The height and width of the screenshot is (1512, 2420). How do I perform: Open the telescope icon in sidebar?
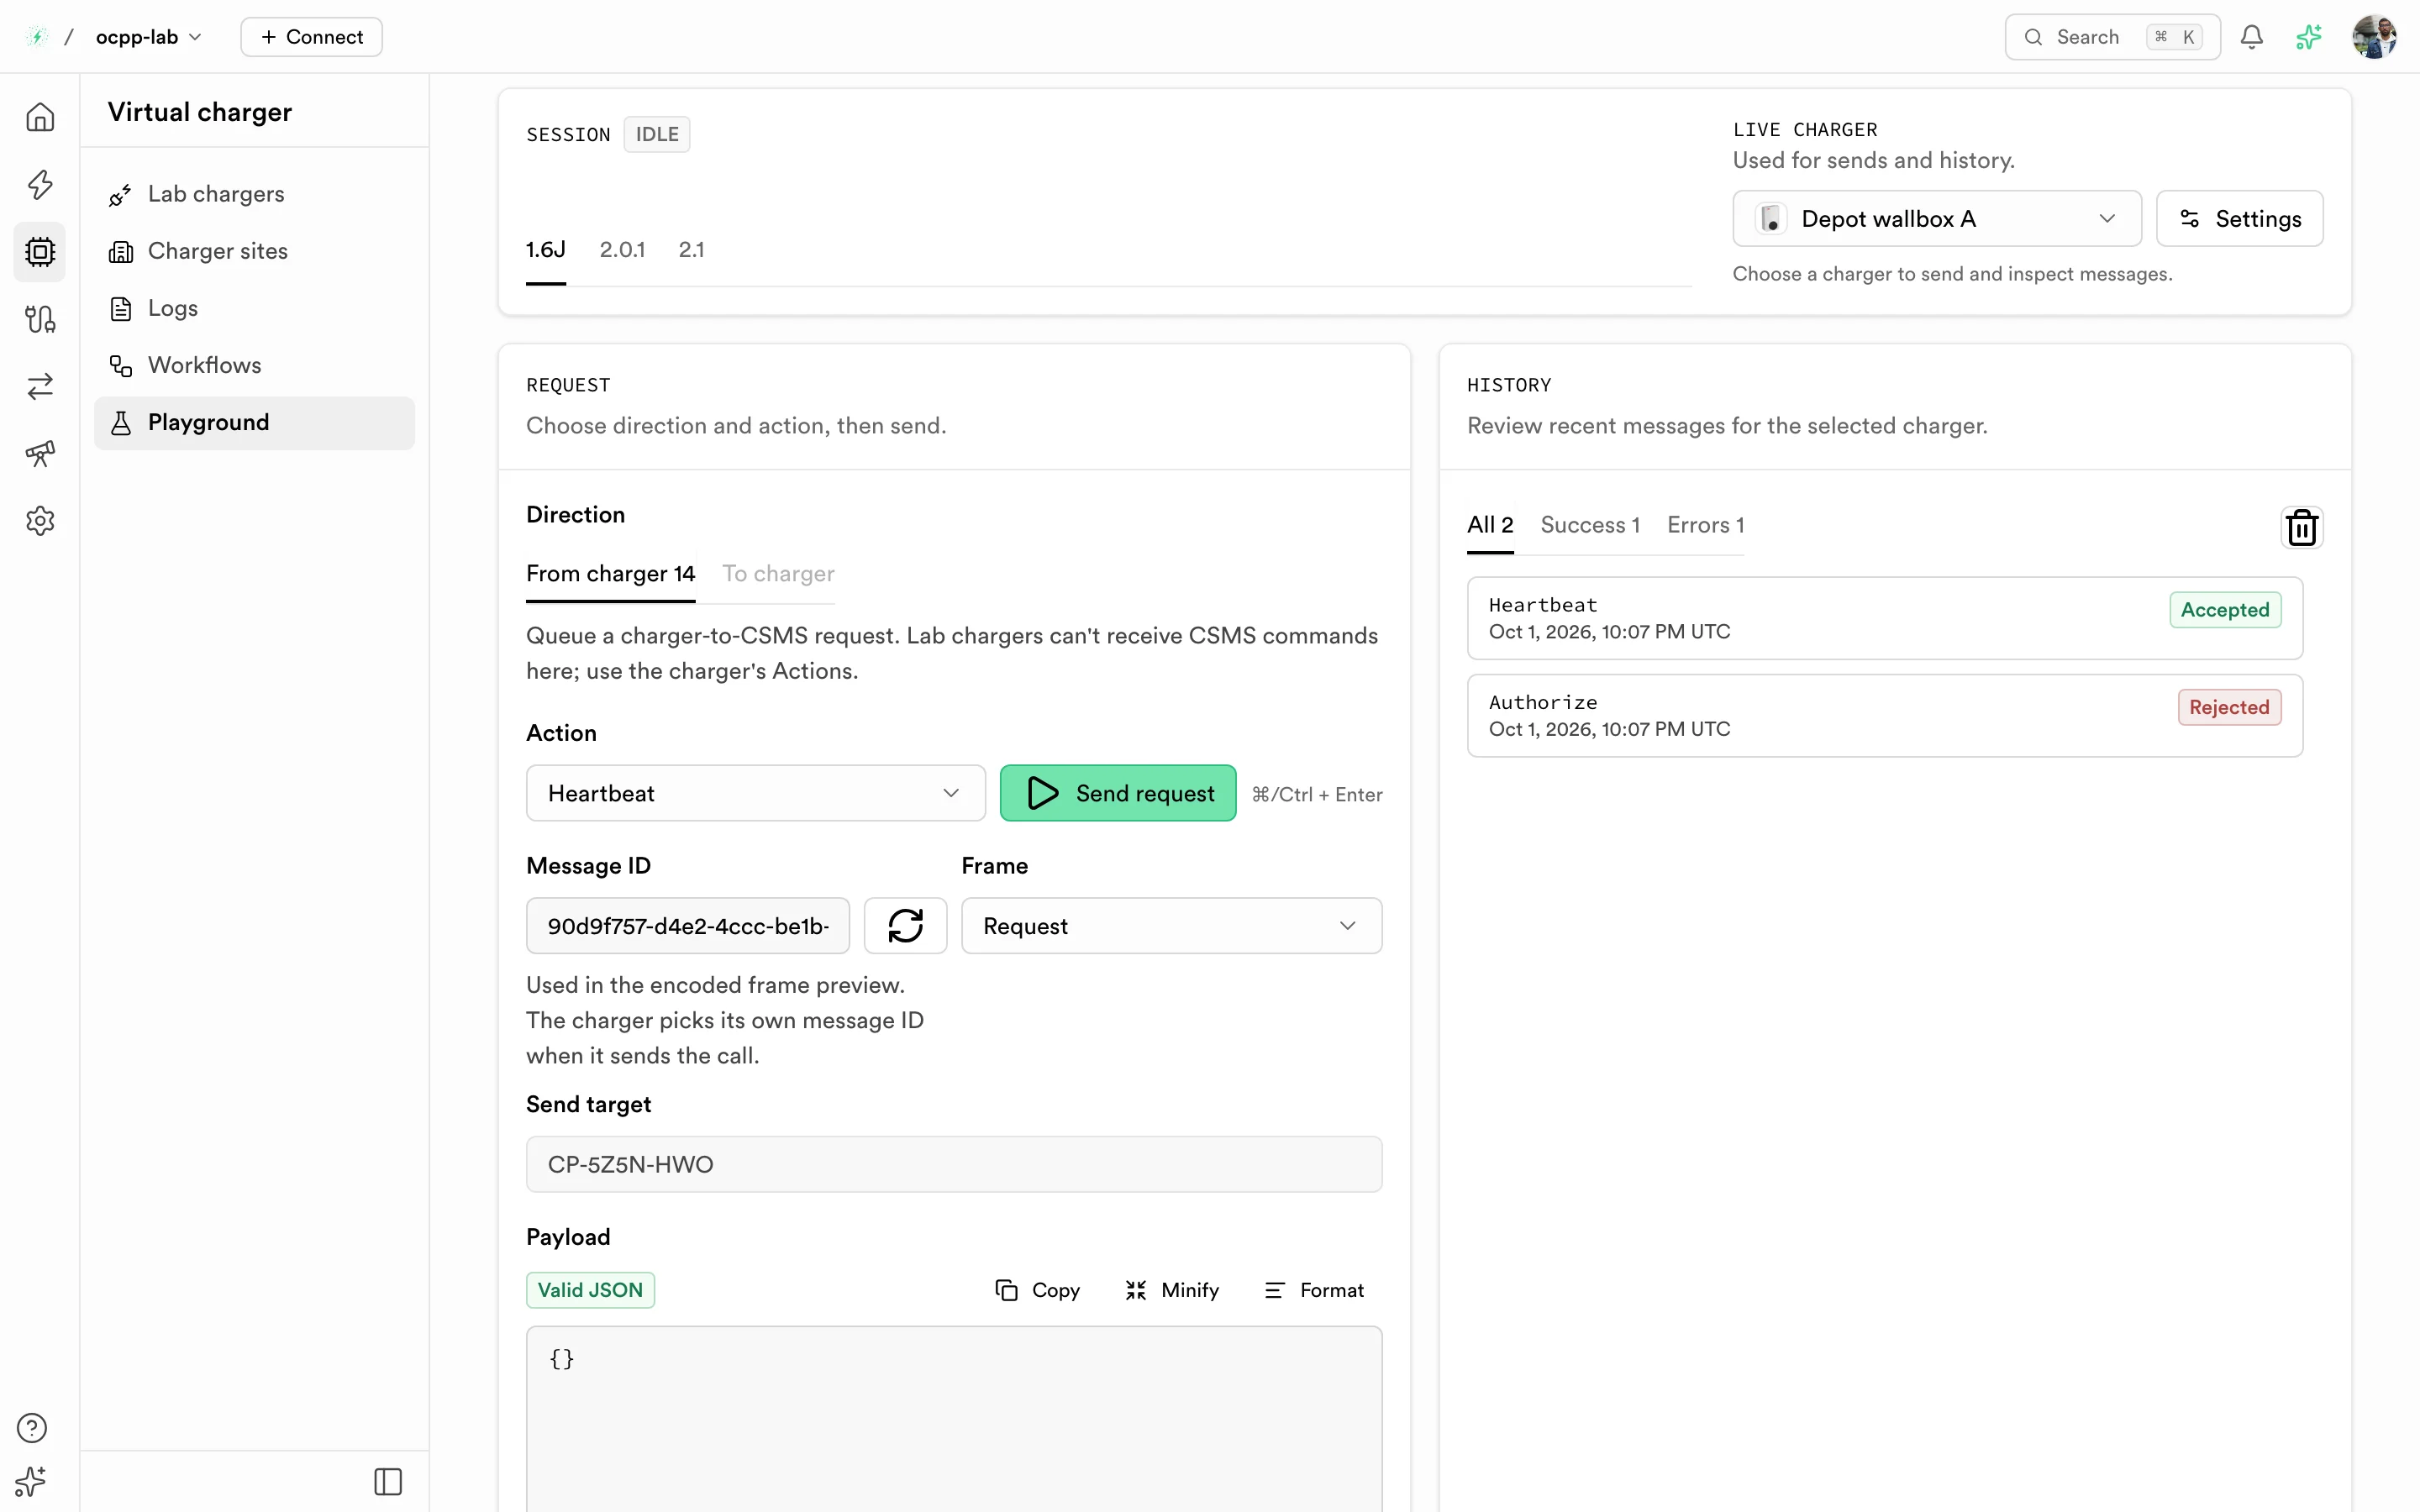(x=40, y=453)
